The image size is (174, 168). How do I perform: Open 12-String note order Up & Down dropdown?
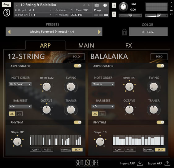20,84
